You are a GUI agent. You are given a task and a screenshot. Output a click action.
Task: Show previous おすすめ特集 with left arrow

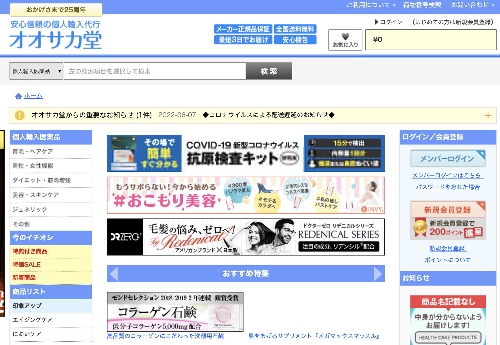tap(114, 274)
